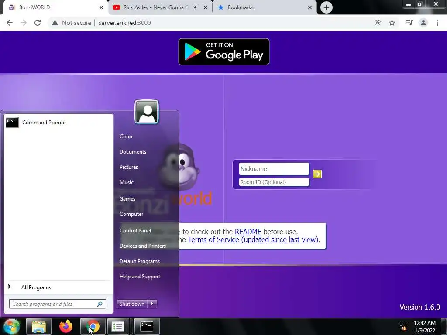This screenshot has width=447, height=335.
Task: Bookmark this page with the star icon
Action: click(x=392, y=23)
